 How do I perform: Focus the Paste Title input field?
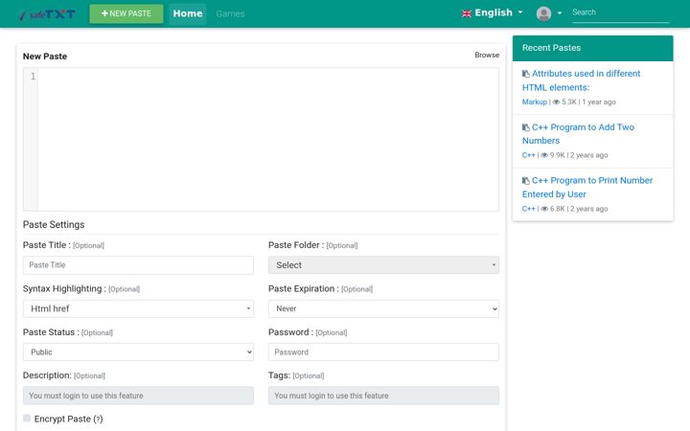point(138,265)
